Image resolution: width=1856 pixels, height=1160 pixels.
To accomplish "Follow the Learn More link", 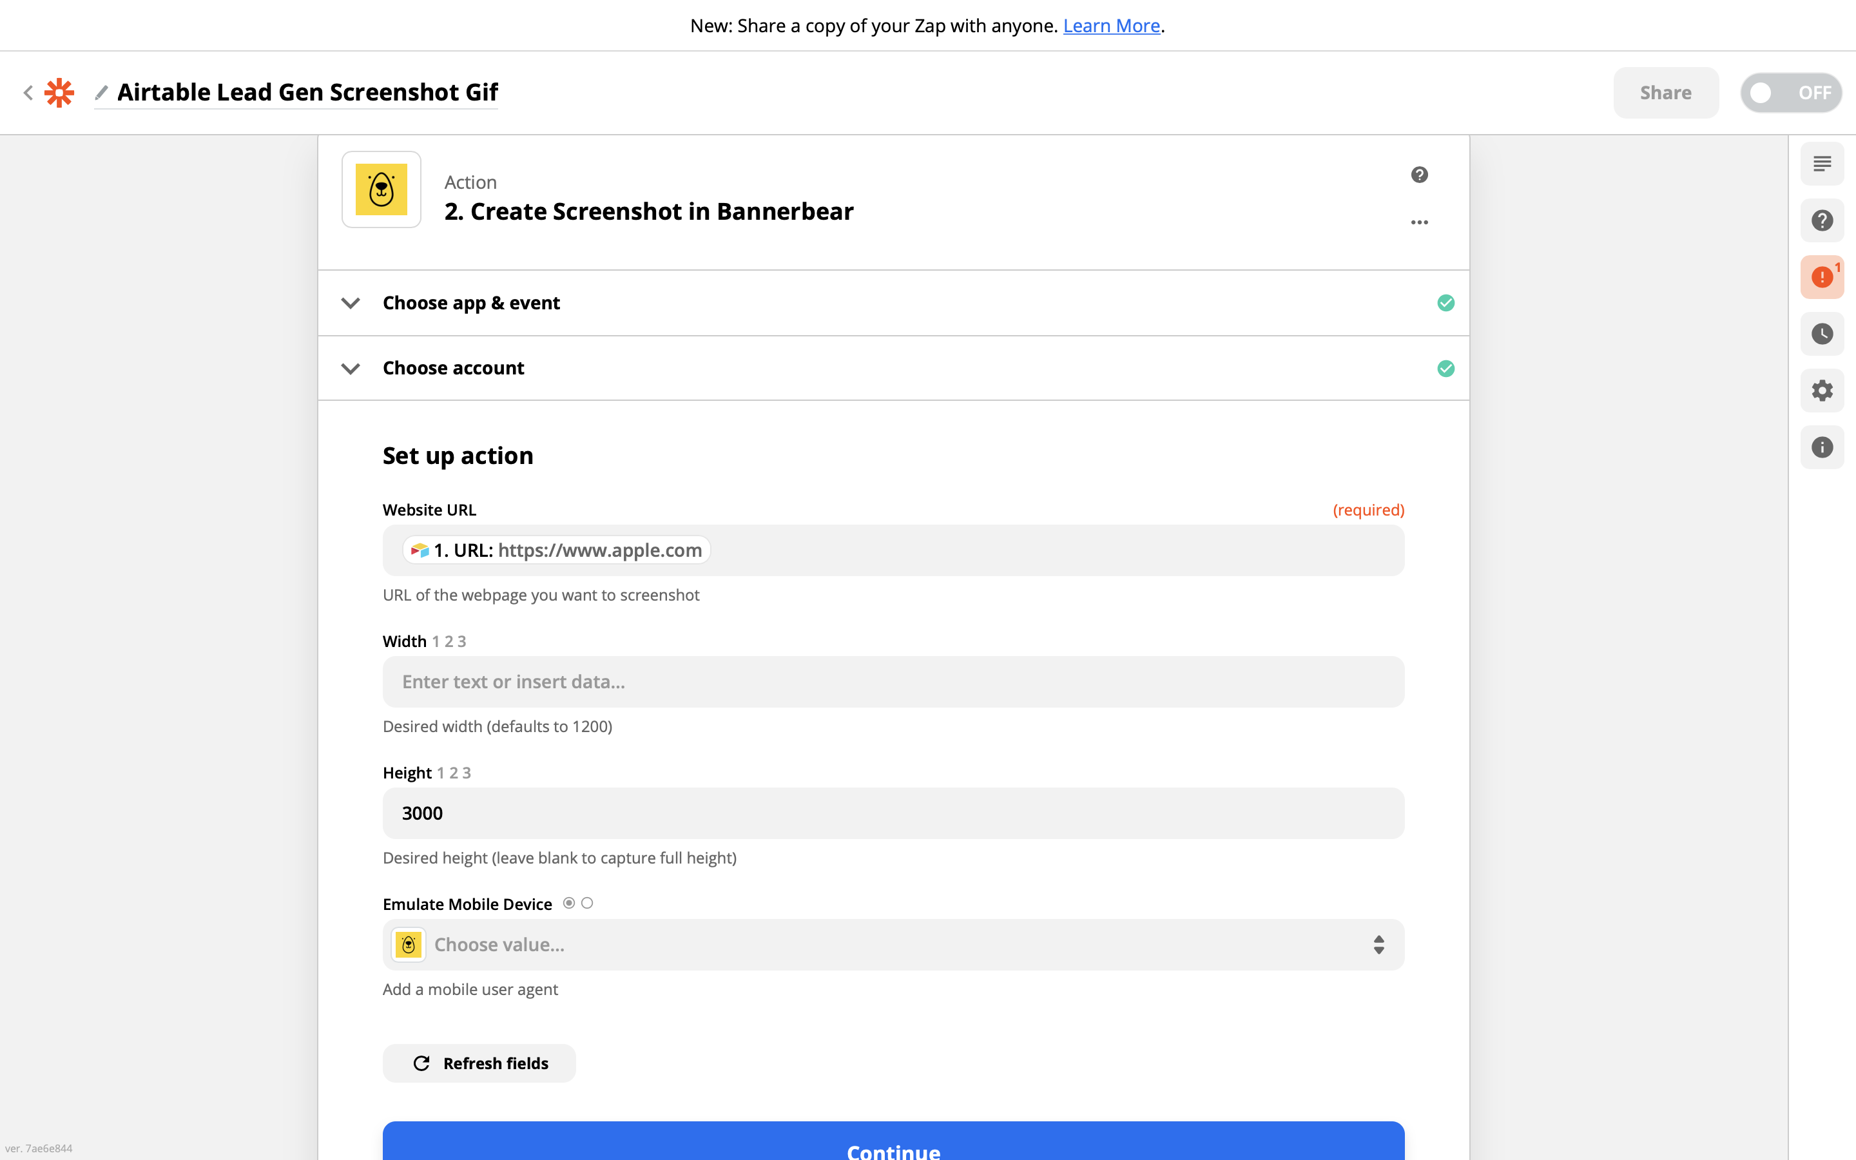I will [1110, 26].
